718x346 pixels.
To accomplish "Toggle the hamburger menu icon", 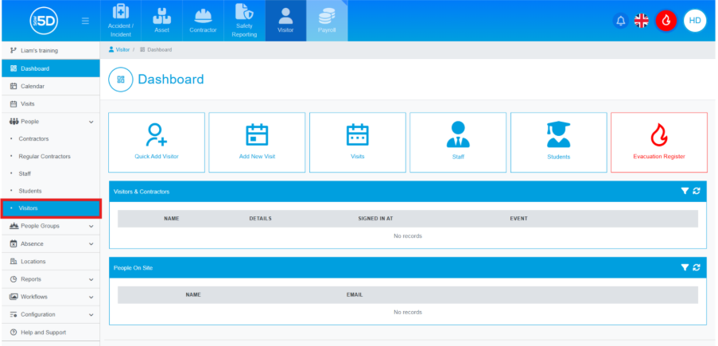I will click(85, 21).
